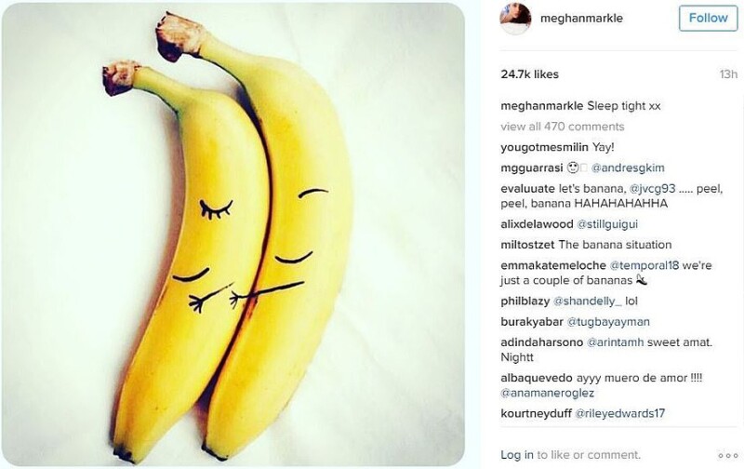744x469 pixels.
Task: Open the @jvcg93 mention
Action: coord(652,189)
